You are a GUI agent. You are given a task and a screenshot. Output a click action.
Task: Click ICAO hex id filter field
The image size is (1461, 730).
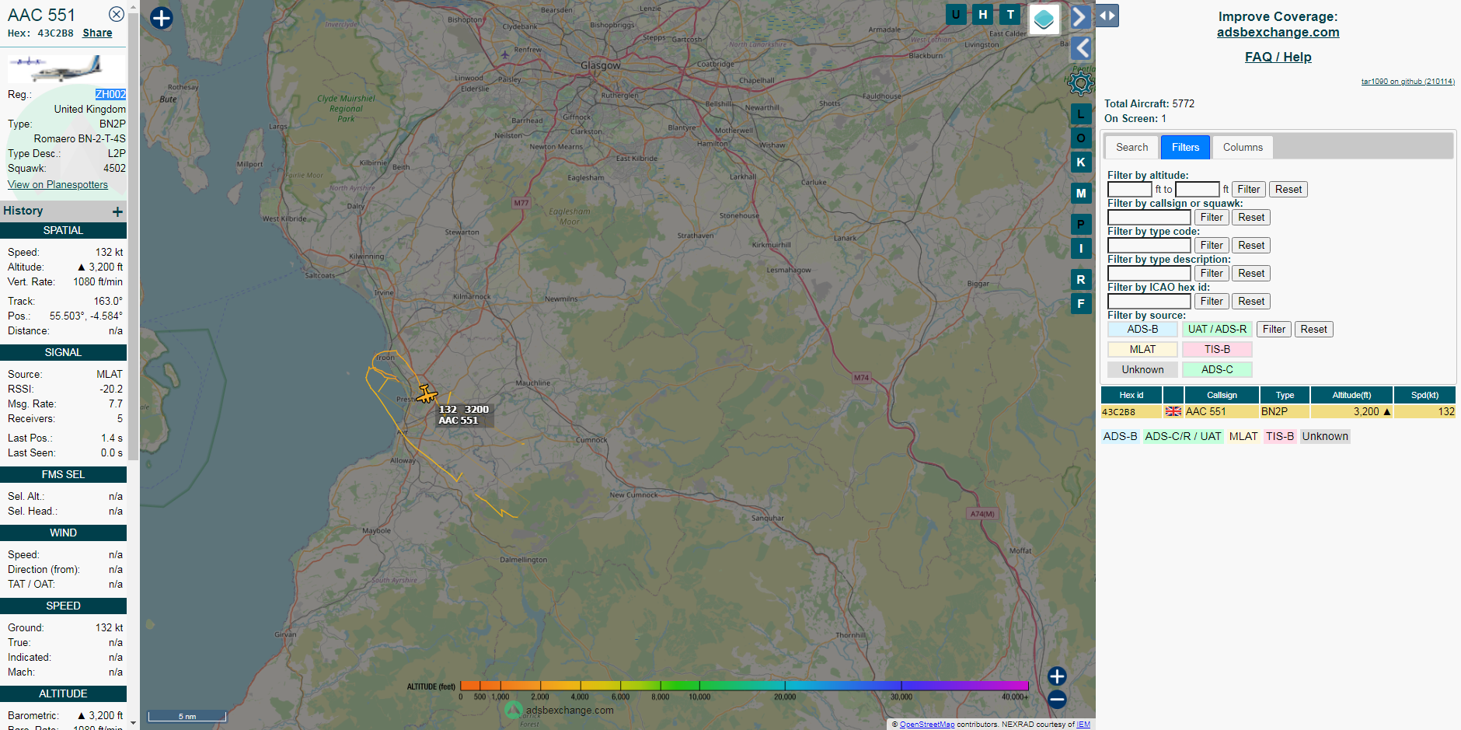pyautogui.click(x=1149, y=301)
